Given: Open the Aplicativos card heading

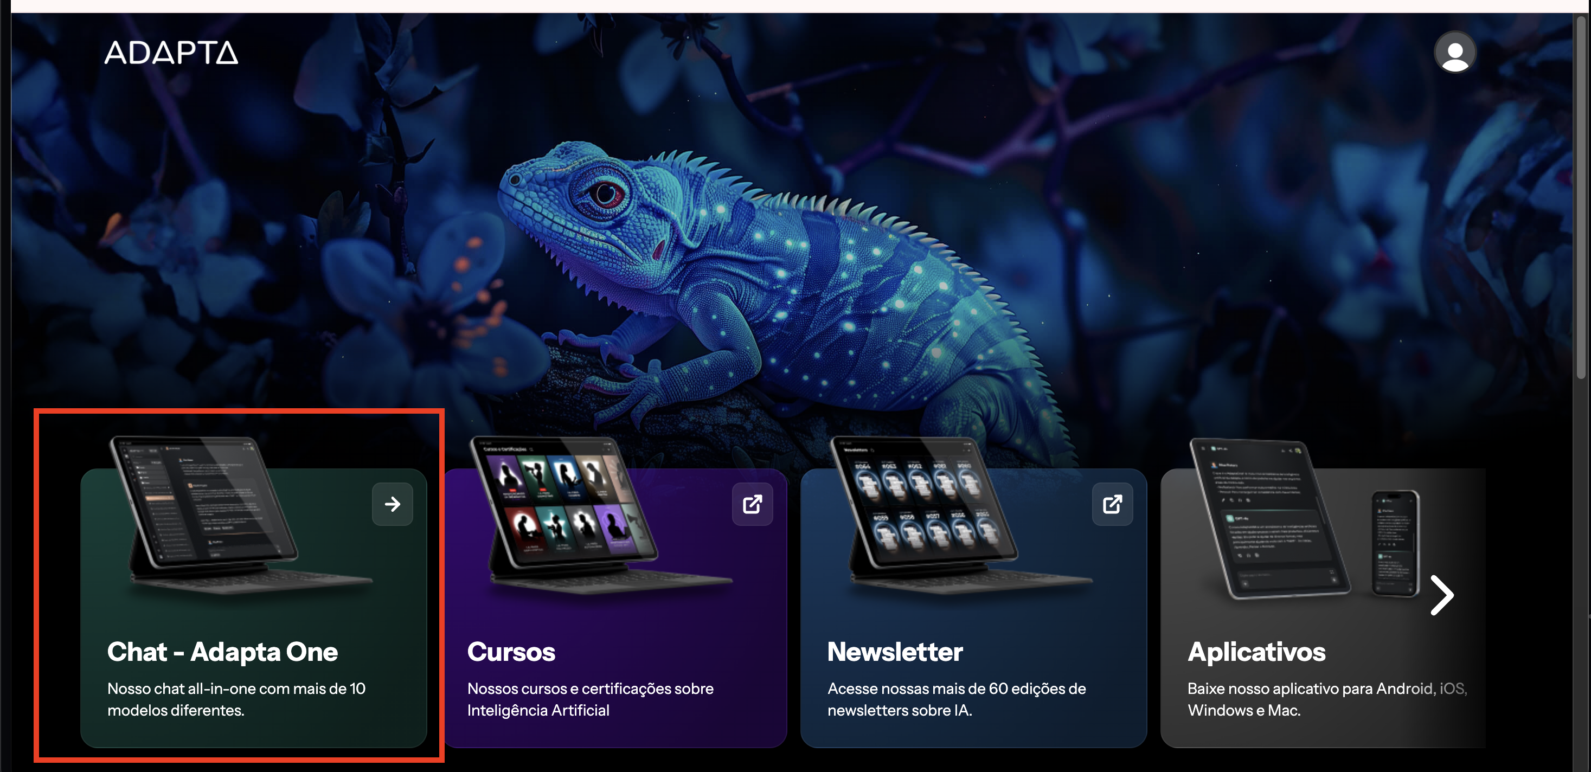Looking at the screenshot, I should click(x=1256, y=652).
